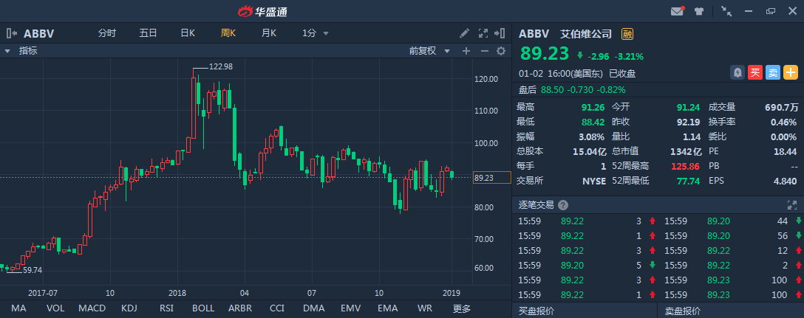Click the 89.23 price label on axis
The height and width of the screenshot is (318, 804).
(x=491, y=178)
